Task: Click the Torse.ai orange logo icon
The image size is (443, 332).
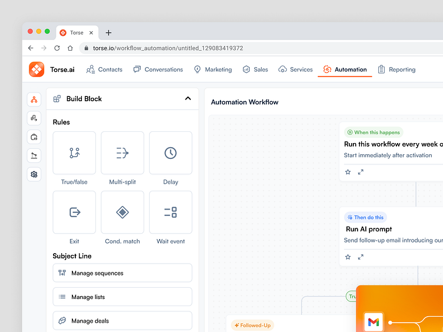Action: tap(37, 69)
